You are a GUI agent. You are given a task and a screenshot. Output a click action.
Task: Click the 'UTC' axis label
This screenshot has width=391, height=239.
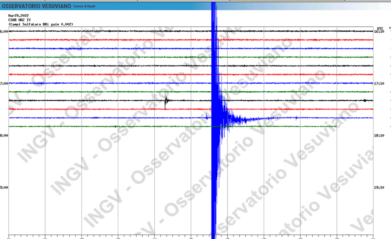pos(380,29)
